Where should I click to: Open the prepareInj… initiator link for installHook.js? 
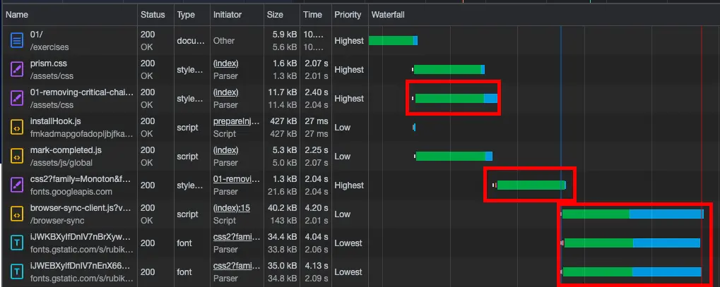click(x=237, y=121)
